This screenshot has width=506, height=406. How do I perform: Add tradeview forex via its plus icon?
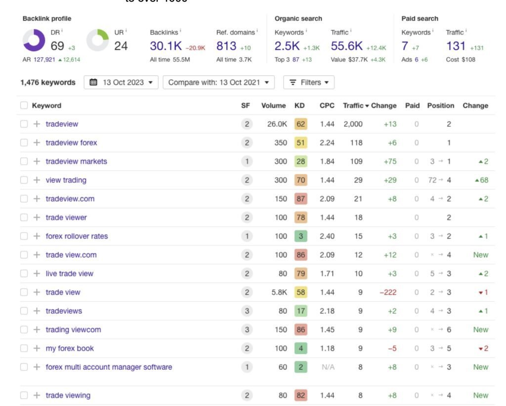[x=37, y=143]
